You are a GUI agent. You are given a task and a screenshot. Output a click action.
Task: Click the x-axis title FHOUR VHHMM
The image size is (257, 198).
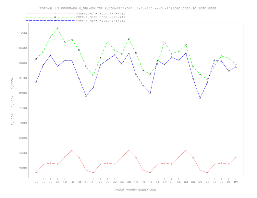point(135,190)
